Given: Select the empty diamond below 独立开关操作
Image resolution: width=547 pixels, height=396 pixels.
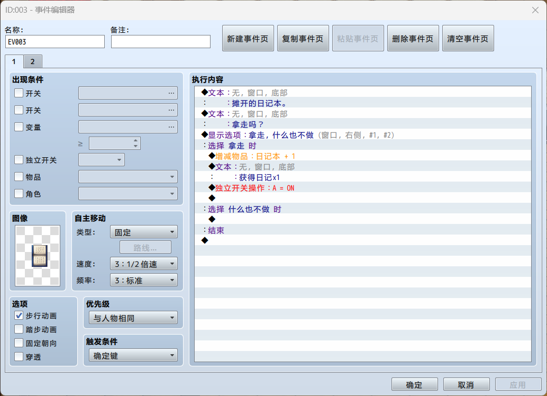Looking at the screenshot, I should click(363, 199).
